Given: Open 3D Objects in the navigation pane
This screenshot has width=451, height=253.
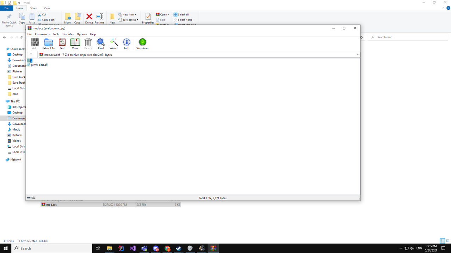Looking at the screenshot, I should (16, 107).
